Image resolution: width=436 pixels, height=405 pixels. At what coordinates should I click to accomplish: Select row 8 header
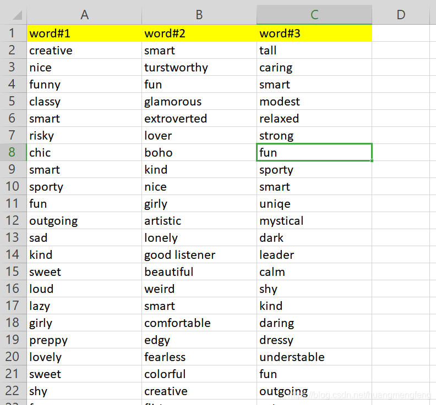pyautogui.click(x=13, y=152)
